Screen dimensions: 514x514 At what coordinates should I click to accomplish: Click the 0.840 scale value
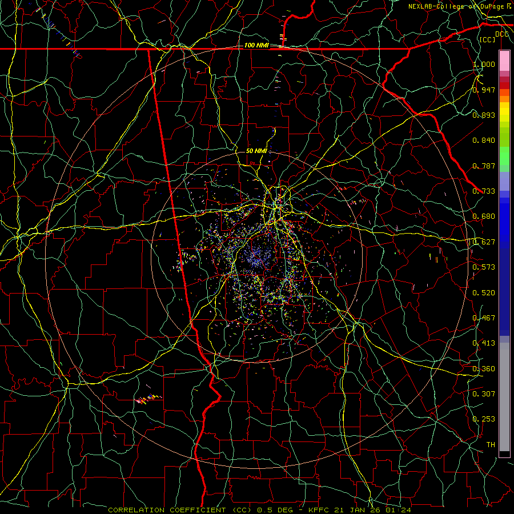pyautogui.click(x=484, y=140)
